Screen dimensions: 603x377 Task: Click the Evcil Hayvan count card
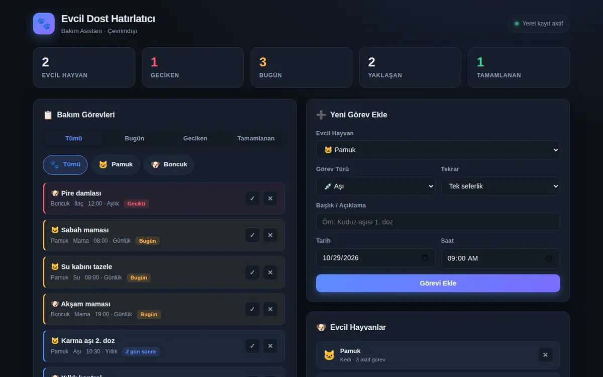tap(84, 67)
